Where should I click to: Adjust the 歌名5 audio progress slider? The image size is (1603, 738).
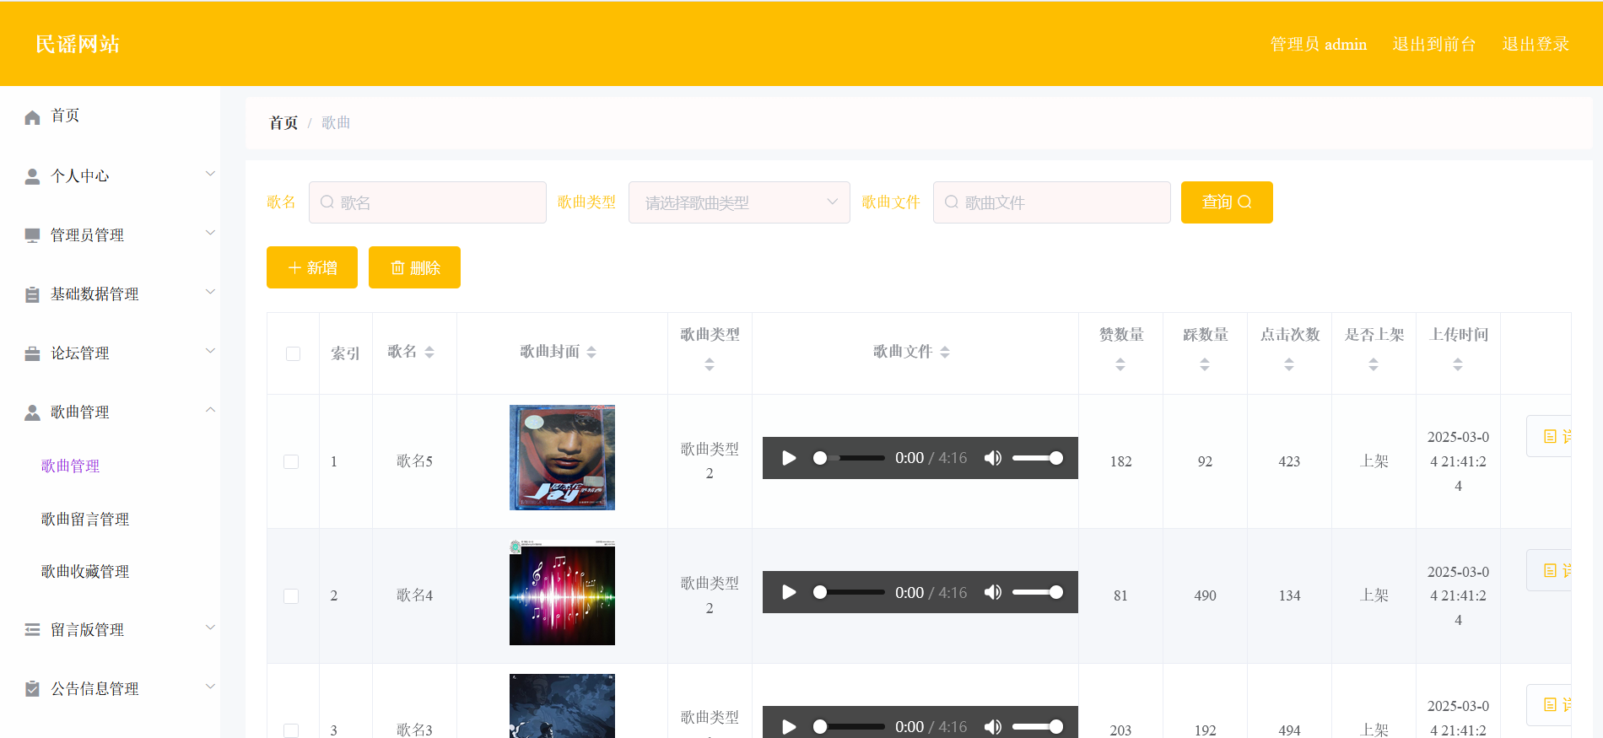coord(849,458)
